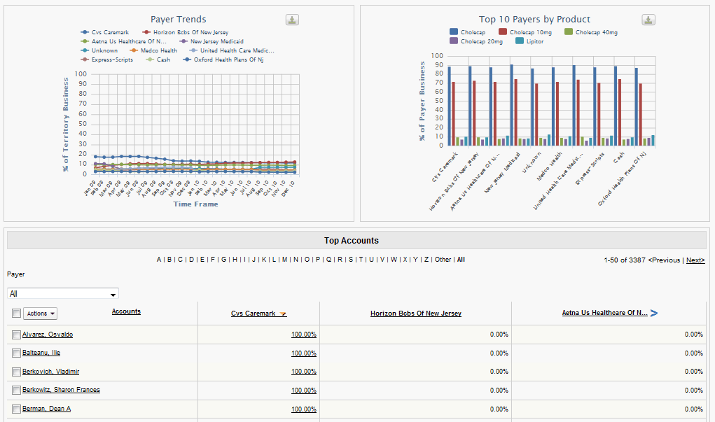This screenshot has height=422, width=715.
Task: Toggle New Jersey Medicaid legend marker
Action: coord(185,41)
